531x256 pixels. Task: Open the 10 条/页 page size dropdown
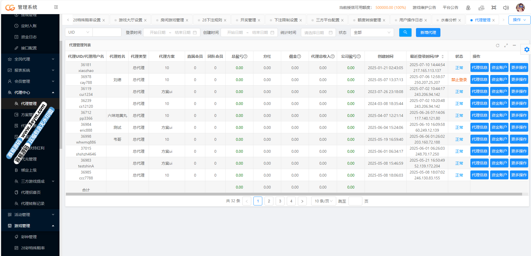point(323,201)
